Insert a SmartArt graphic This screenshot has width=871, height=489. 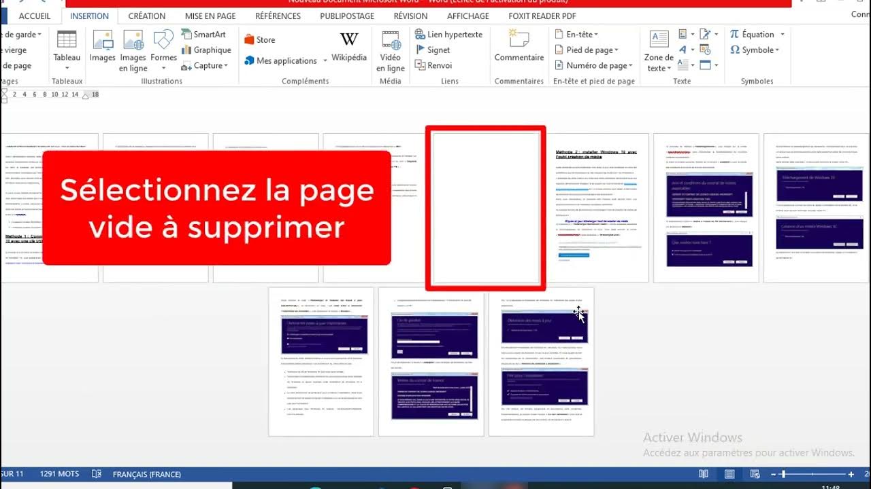203,34
